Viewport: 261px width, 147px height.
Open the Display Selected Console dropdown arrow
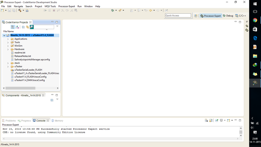point(225,120)
